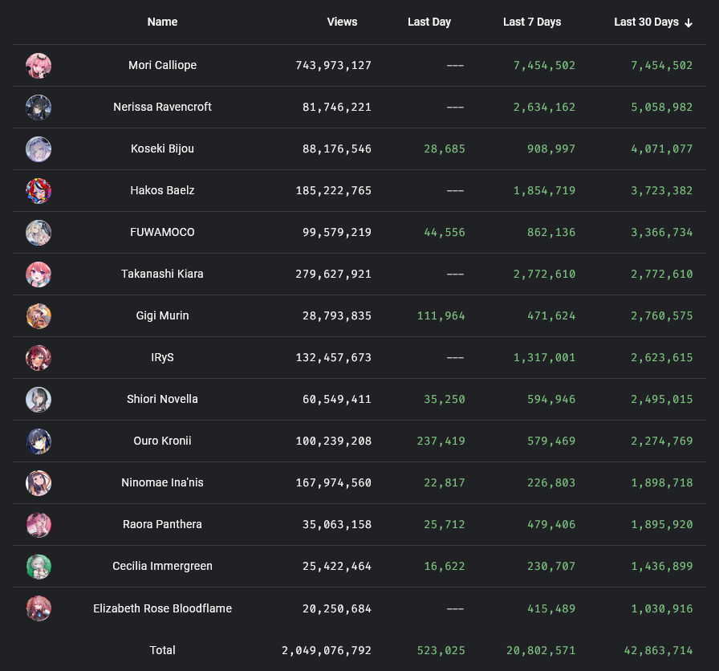The height and width of the screenshot is (671, 719).
Task: Sort table by Last 7 Days header
Action: pos(531,22)
